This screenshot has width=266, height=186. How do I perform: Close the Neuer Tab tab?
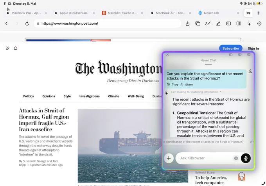(238, 13)
